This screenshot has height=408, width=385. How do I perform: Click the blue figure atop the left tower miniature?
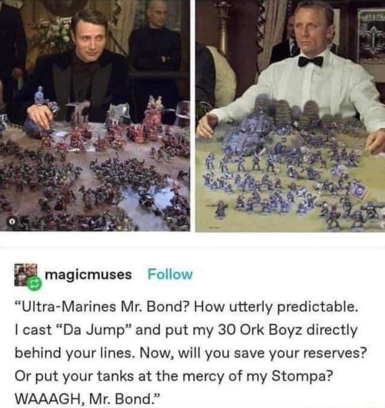(x=40, y=94)
